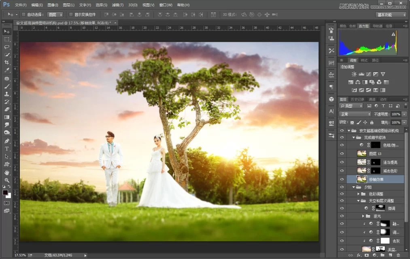Open the layer blend mode dropdown showing 正常
Viewport: 410px width, 259px height.
[355, 114]
